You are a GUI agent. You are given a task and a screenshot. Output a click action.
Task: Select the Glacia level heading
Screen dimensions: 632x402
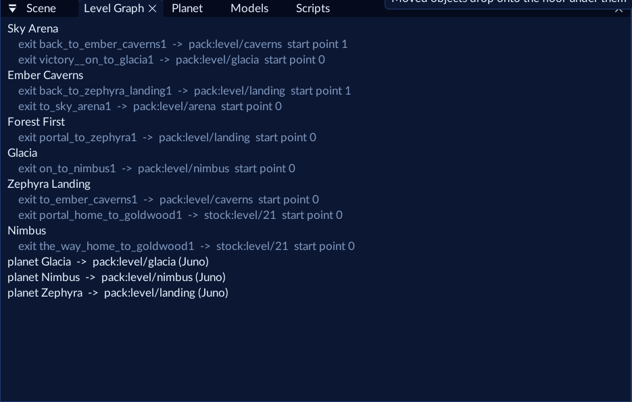pos(22,153)
